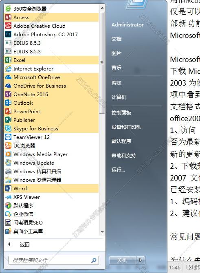Open 计算机 in the right pane
The image size is (200, 273).
click(119, 97)
